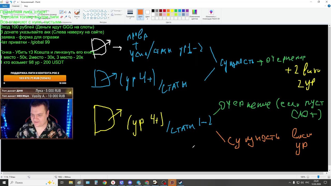Select Color 1 (Цвет 1) slot
331x186 pixels.
pyautogui.click(x=140, y=14)
